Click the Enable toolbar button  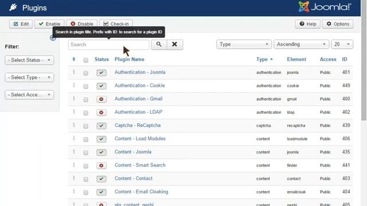(x=49, y=24)
